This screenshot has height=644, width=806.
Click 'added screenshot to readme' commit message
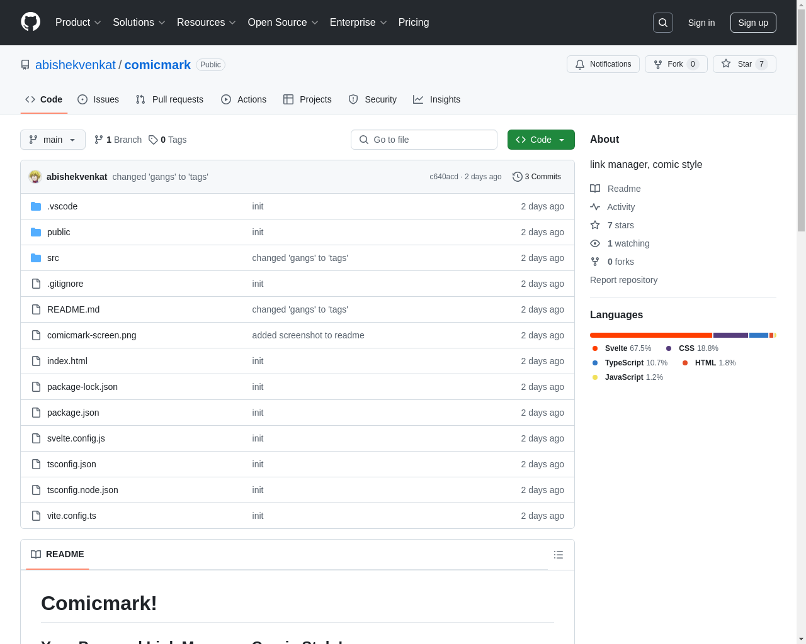308,335
